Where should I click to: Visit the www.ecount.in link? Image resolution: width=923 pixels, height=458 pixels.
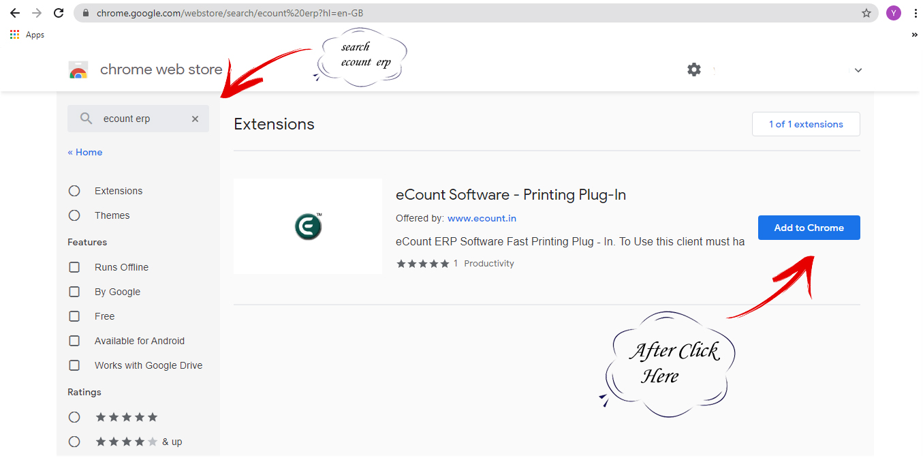tap(482, 218)
